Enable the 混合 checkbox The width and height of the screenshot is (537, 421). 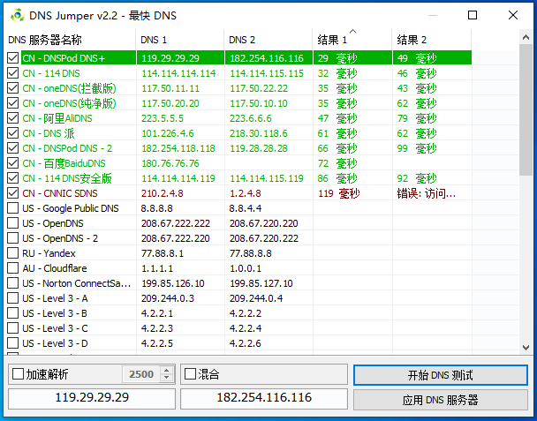(x=190, y=373)
